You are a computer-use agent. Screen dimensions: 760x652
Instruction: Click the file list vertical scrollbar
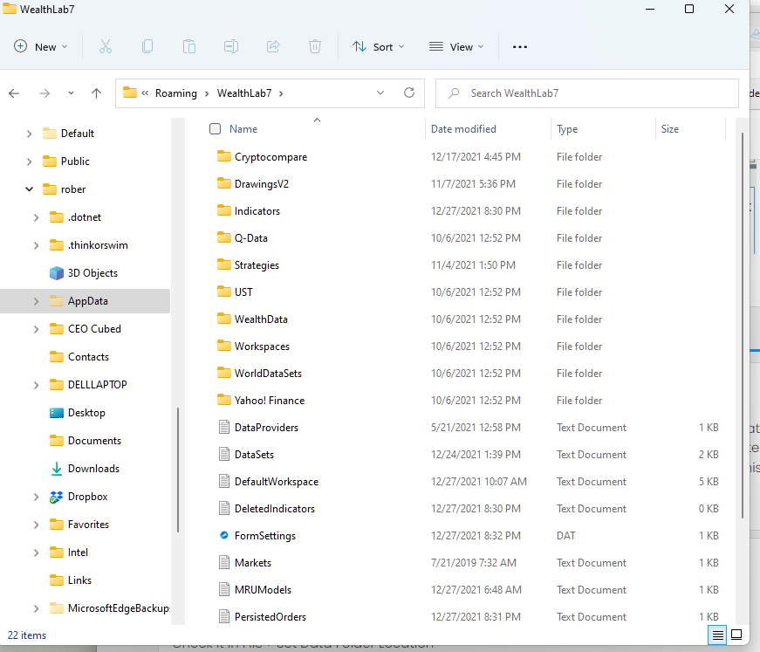tap(742, 325)
